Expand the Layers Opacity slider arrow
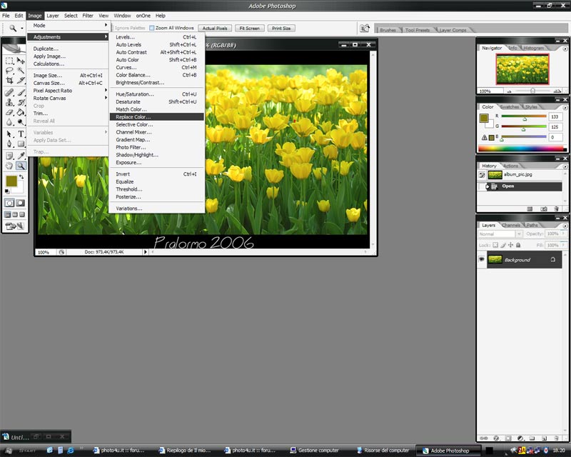The image size is (571, 457). tap(559, 233)
